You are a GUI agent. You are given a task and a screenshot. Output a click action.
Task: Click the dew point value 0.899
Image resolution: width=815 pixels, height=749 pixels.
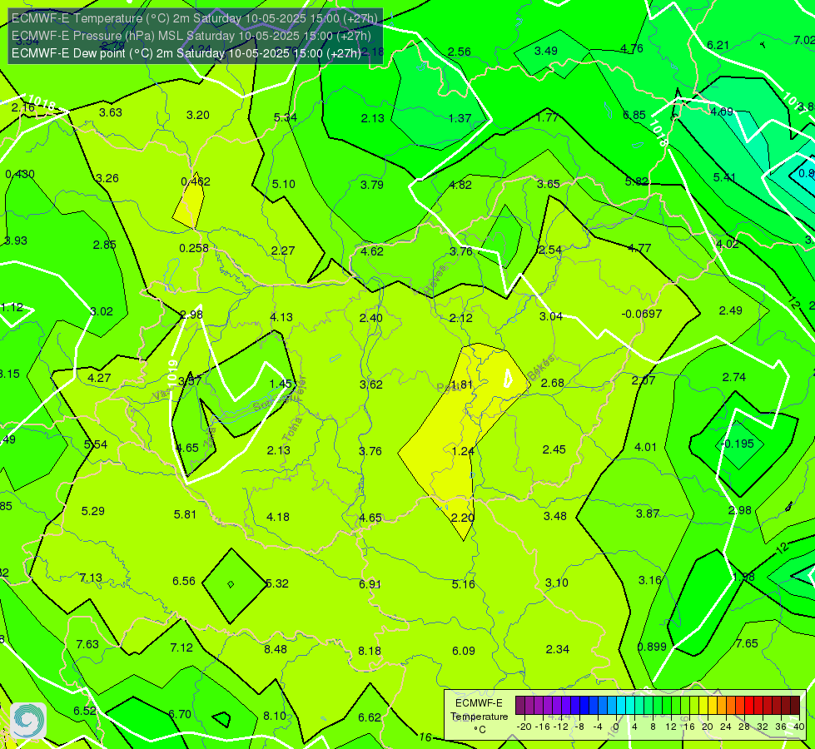click(652, 647)
